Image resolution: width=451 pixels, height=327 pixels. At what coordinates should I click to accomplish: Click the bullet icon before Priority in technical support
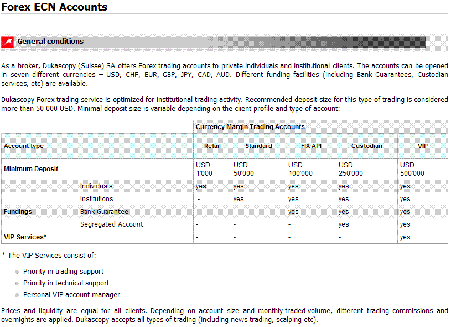17,283
